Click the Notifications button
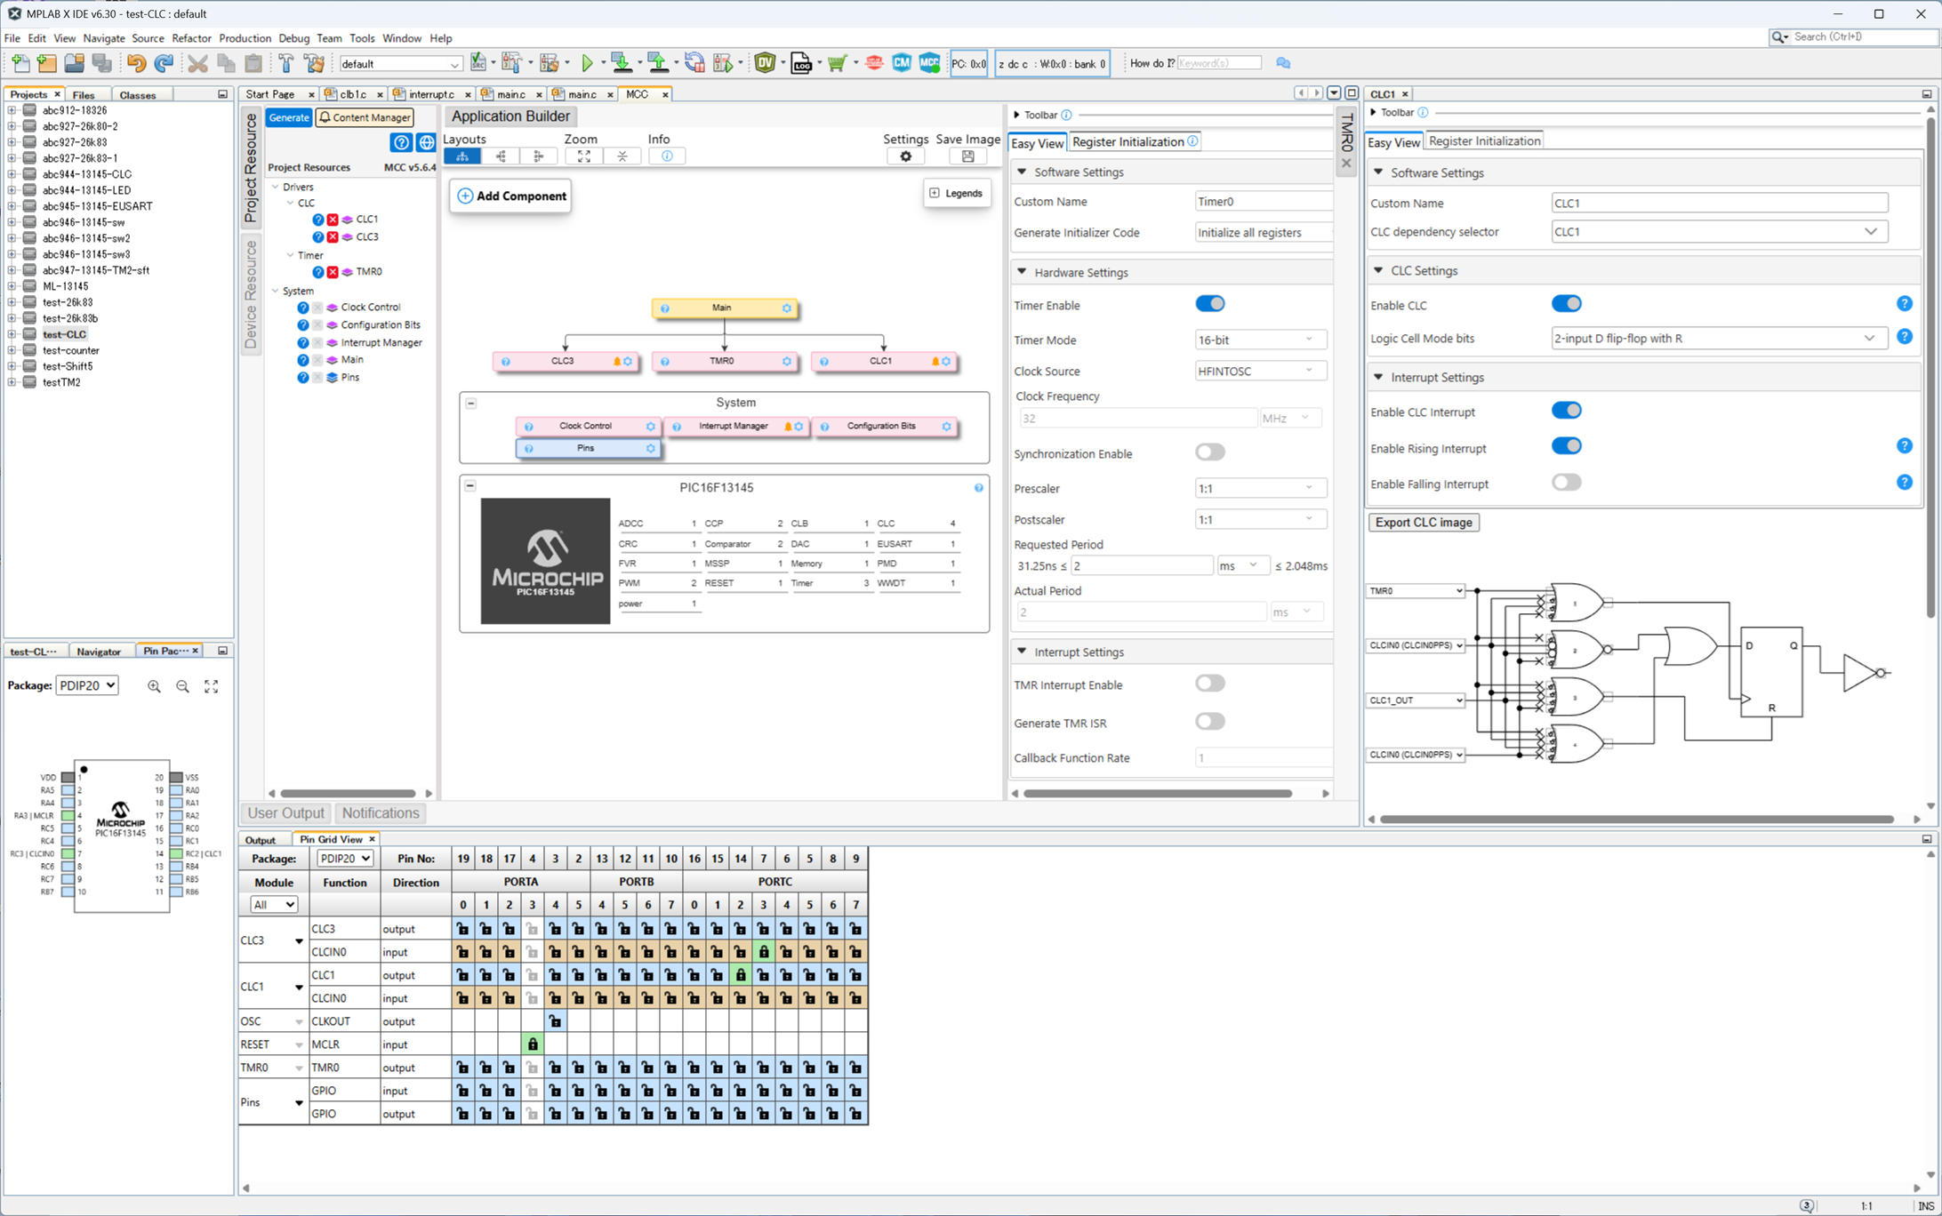 pyautogui.click(x=380, y=813)
